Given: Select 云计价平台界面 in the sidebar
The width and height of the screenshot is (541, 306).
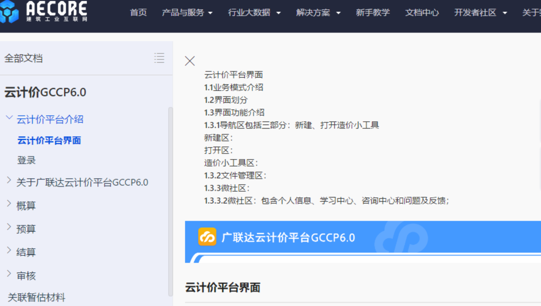Looking at the screenshot, I should pyautogui.click(x=49, y=140).
